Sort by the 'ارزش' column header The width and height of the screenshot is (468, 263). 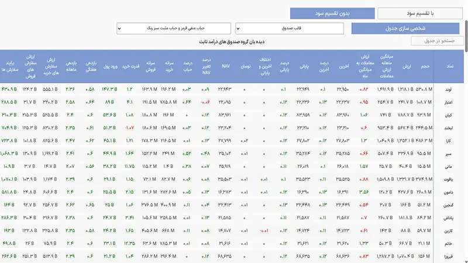407,66
